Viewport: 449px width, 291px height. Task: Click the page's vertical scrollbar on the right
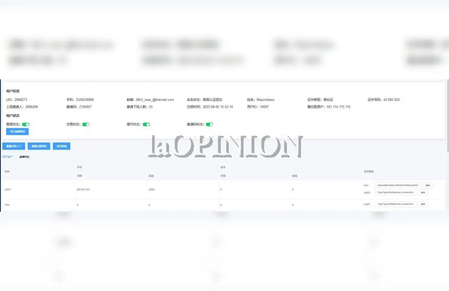point(447,116)
